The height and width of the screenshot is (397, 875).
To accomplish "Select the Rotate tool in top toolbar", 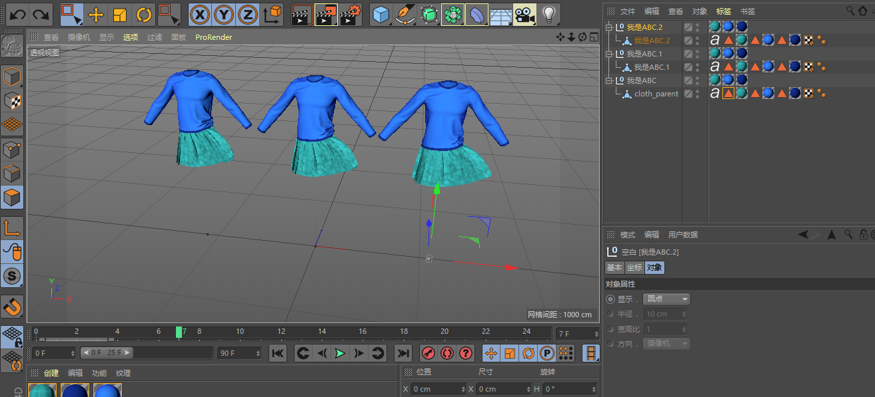I will (144, 14).
